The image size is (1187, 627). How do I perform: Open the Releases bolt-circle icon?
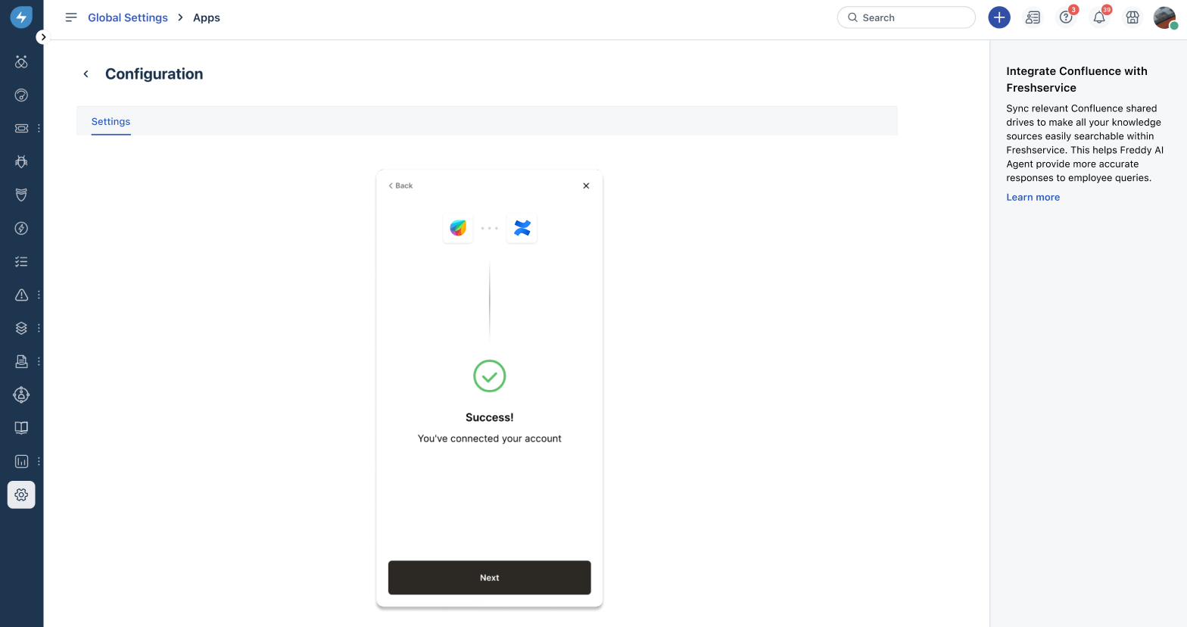click(x=21, y=228)
